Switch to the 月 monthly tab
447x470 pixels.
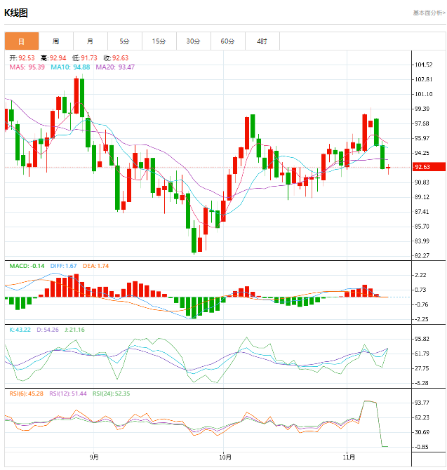(x=91, y=41)
